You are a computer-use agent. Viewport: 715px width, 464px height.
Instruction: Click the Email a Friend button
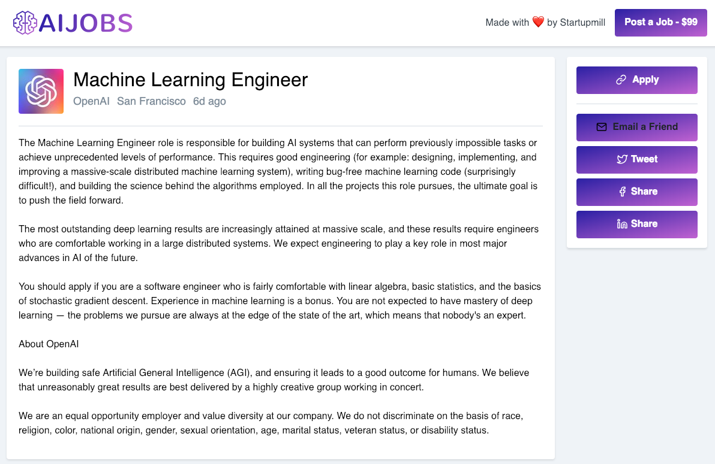coord(636,127)
